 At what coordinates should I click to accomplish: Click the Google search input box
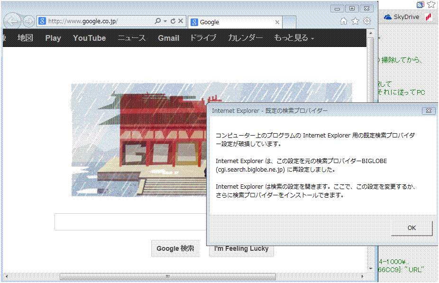pos(130,222)
